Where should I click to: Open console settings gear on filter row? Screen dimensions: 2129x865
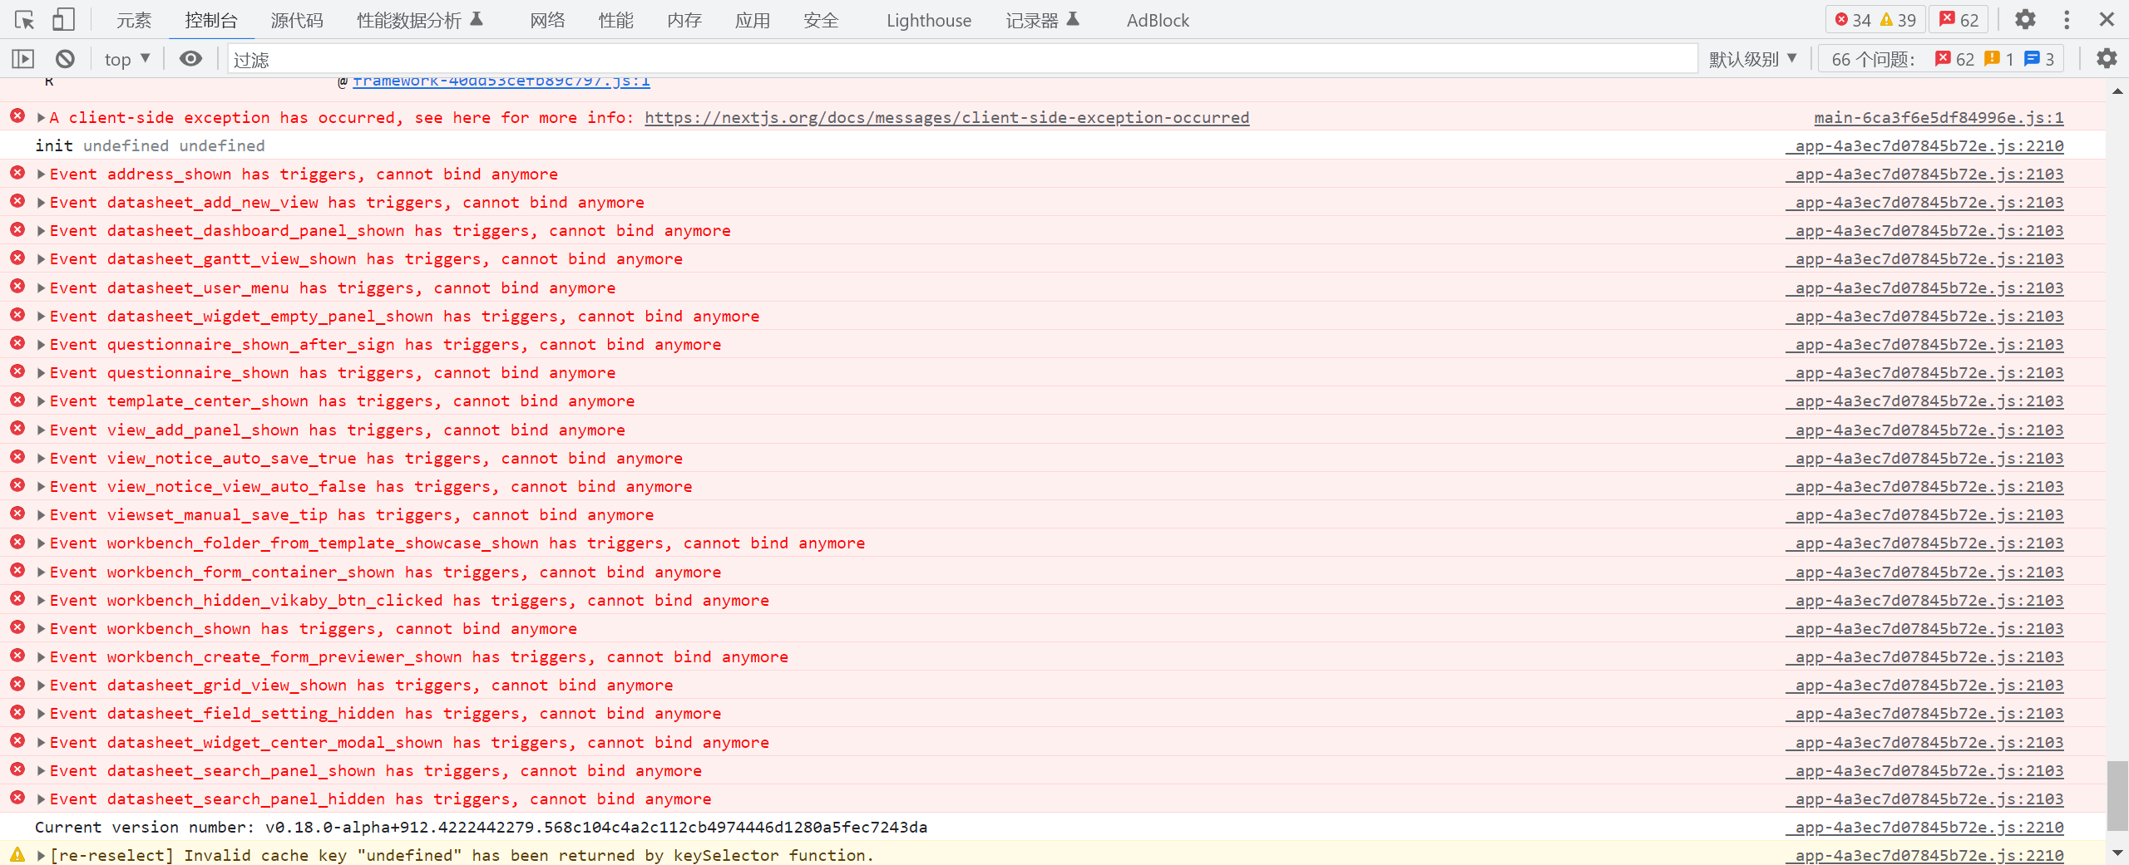[2107, 59]
